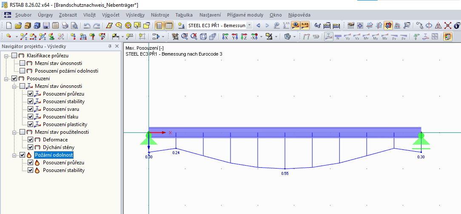Select the torsional moment MT diagram icon
Image resolution: width=461 pixels, height=214 pixels.
[366, 37]
